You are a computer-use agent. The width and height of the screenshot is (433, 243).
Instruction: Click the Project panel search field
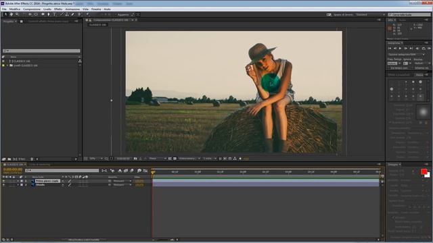41,51
